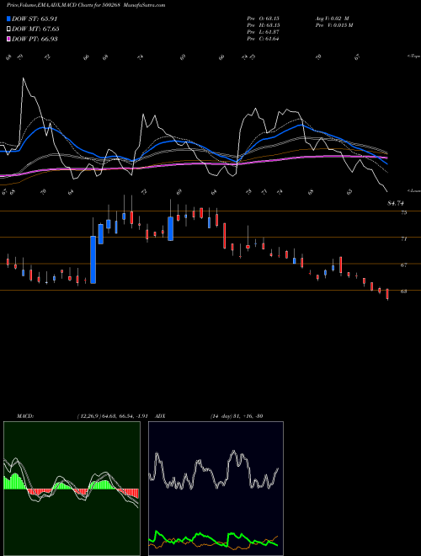Open the ADX indicator chart thumbnail
The width and height of the screenshot is (421, 556).
click(216, 489)
